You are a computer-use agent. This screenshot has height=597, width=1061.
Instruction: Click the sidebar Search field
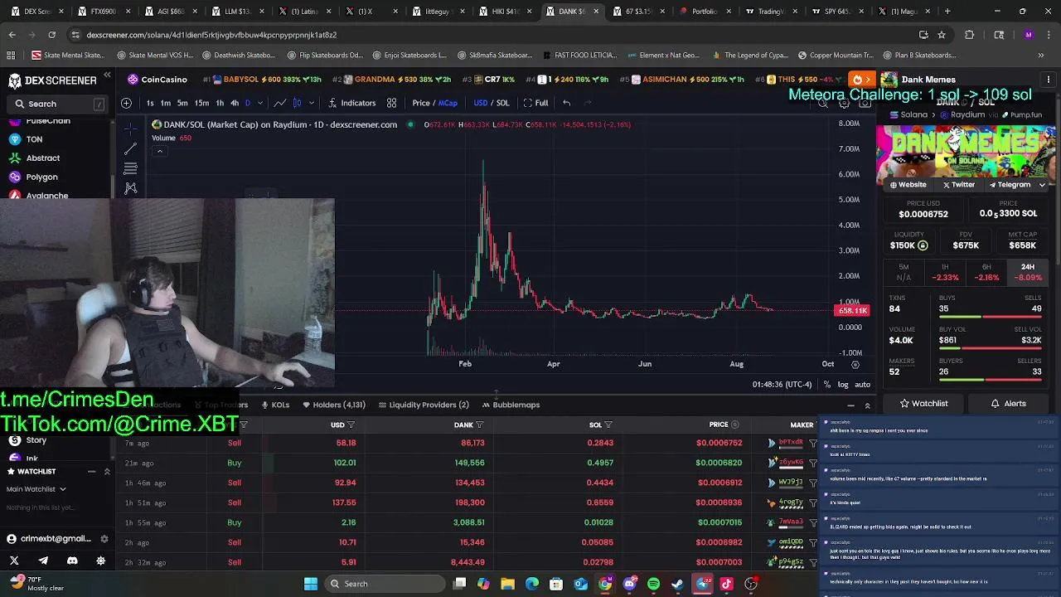point(58,104)
